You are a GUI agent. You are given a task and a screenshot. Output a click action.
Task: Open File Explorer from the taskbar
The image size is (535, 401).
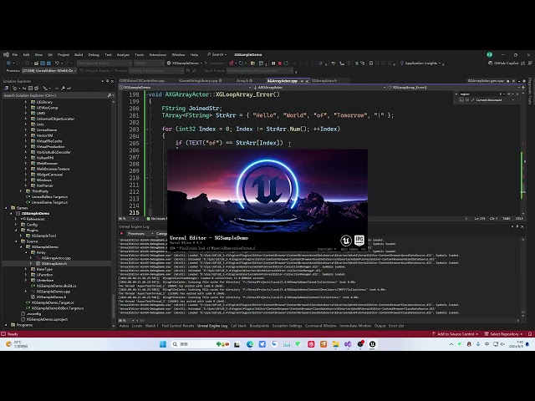(336, 344)
